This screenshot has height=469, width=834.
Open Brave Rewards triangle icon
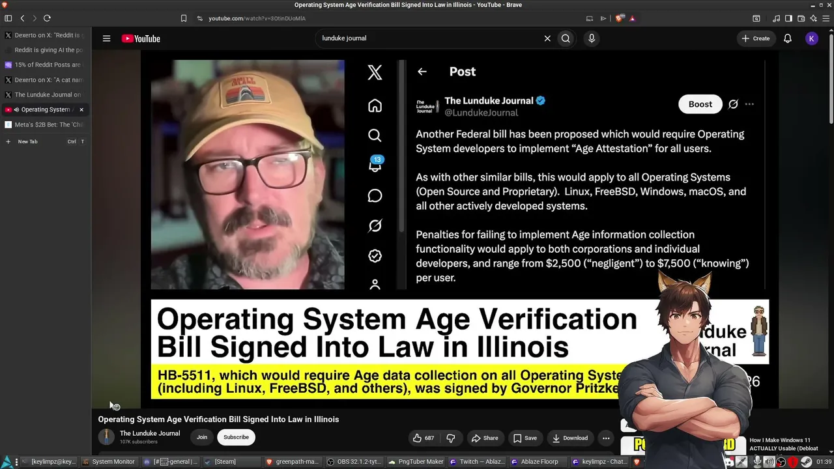tap(632, 18)
